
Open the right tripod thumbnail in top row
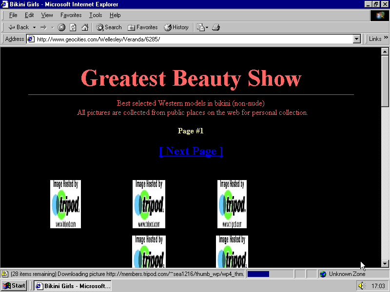tap(232, 204)
